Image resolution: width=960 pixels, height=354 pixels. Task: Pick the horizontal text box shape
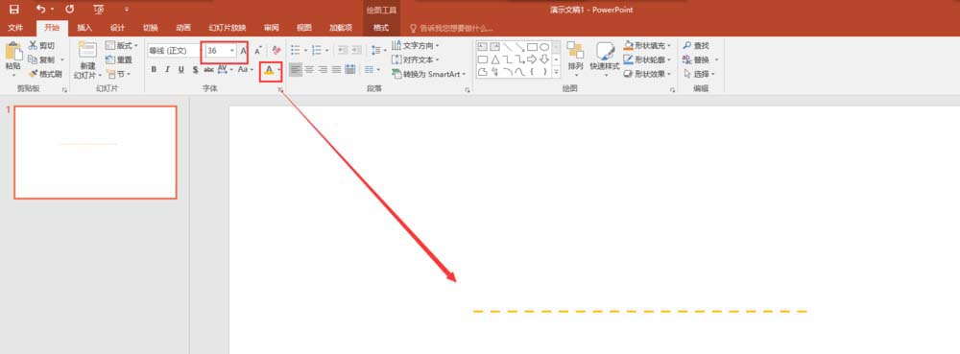tap(483, 46)
